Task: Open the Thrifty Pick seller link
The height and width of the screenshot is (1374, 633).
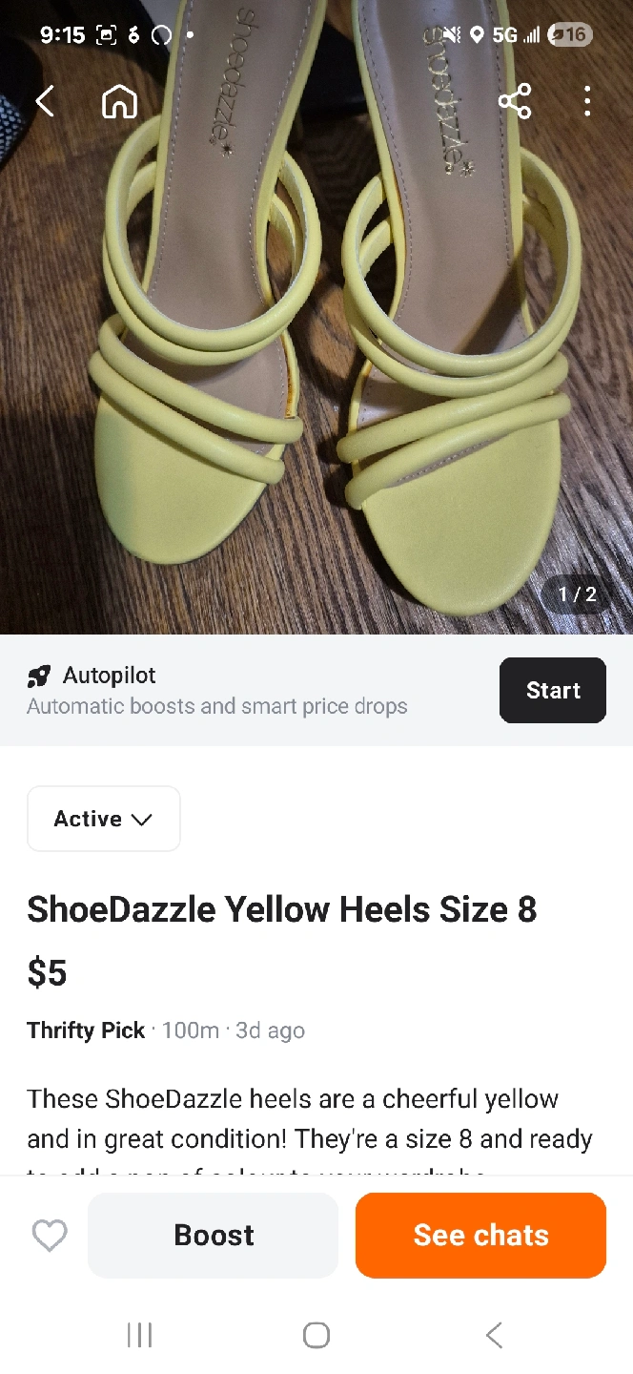Action: pos(86,1030)
